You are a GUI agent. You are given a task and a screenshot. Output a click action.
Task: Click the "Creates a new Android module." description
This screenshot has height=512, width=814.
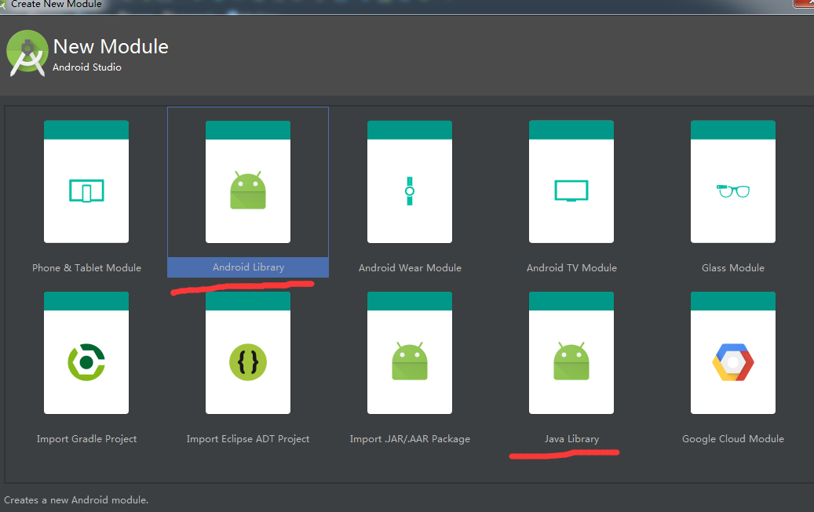[76, 500]
